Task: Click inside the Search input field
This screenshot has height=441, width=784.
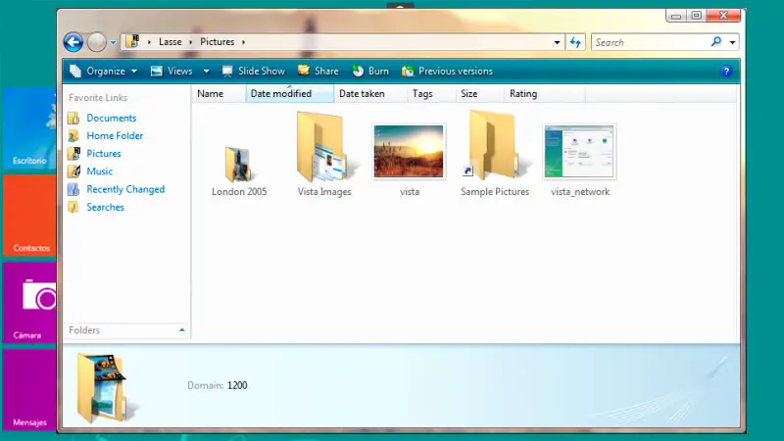Action: 650,42
